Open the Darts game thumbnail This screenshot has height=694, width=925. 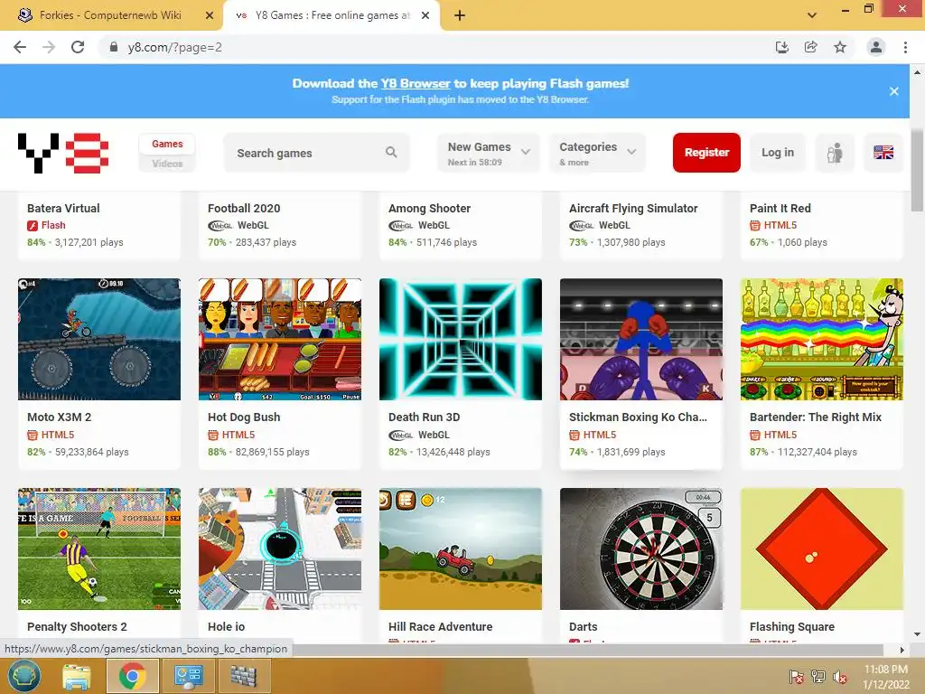click(x=641, y=549)
